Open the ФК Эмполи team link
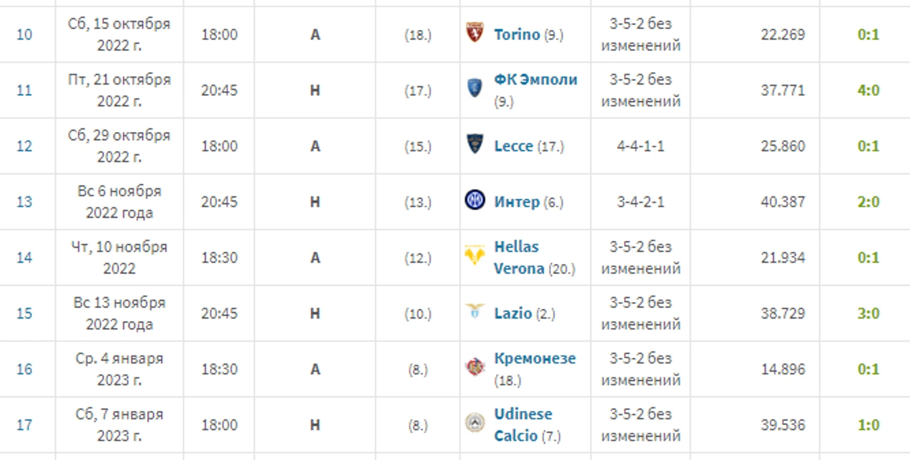 coord(535,80)
